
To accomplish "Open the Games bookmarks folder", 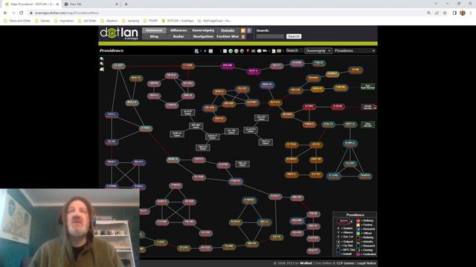I will [42, 21].
